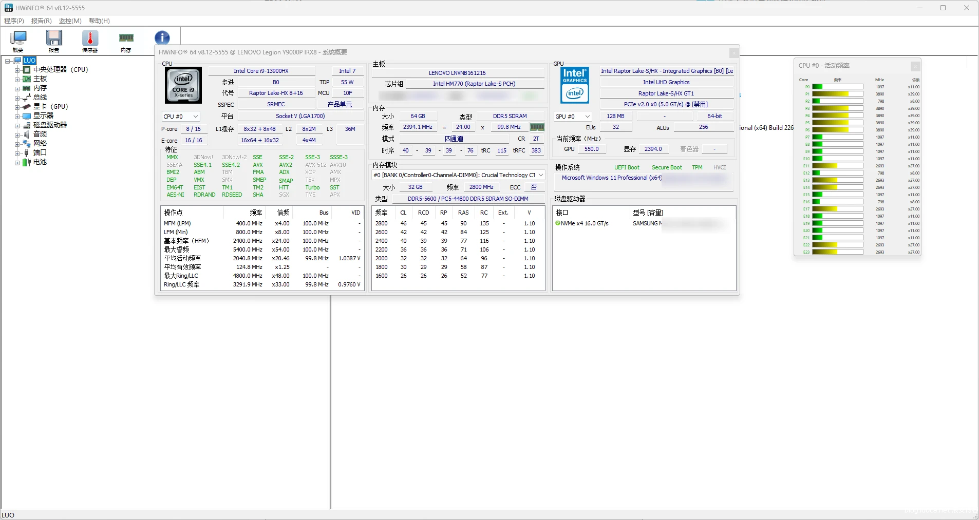Click the blue info About icon
Image resolution: width=979 pixels, height=520 pixels.
pos(162,37)
